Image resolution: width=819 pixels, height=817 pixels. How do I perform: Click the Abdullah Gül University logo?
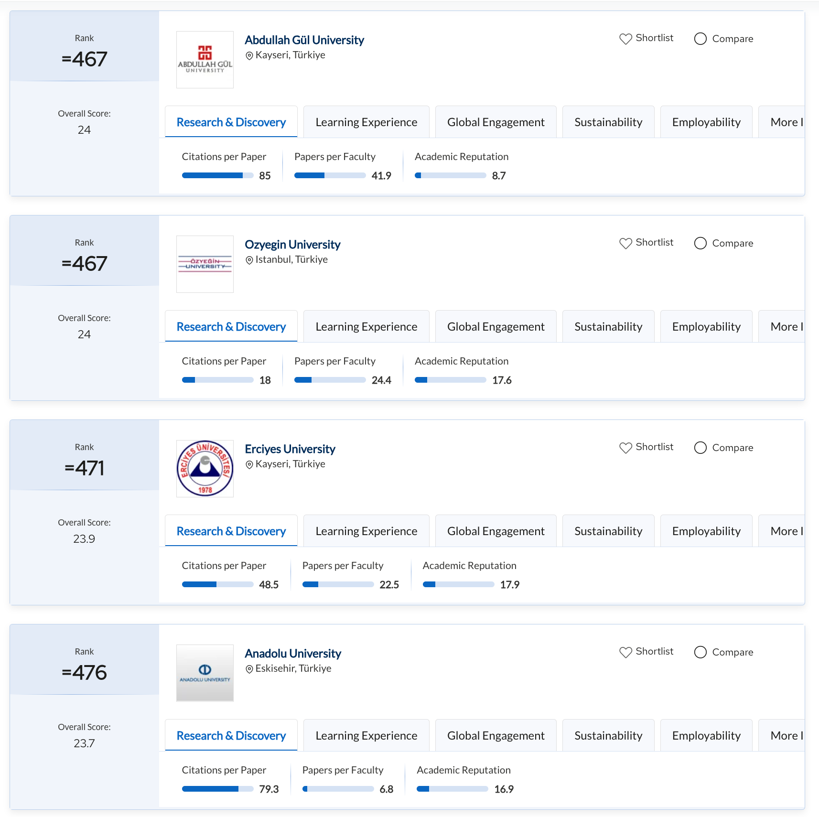pos(205,60)
